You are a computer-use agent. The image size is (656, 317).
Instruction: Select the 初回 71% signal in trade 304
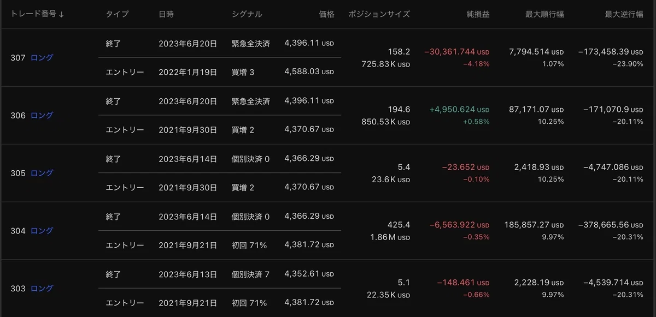click(249, 246)
